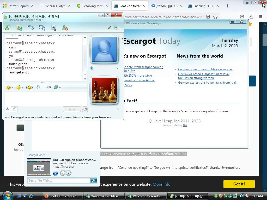Open the More info cookie link
The image size is (267, 200).
(x=161, y=184)
